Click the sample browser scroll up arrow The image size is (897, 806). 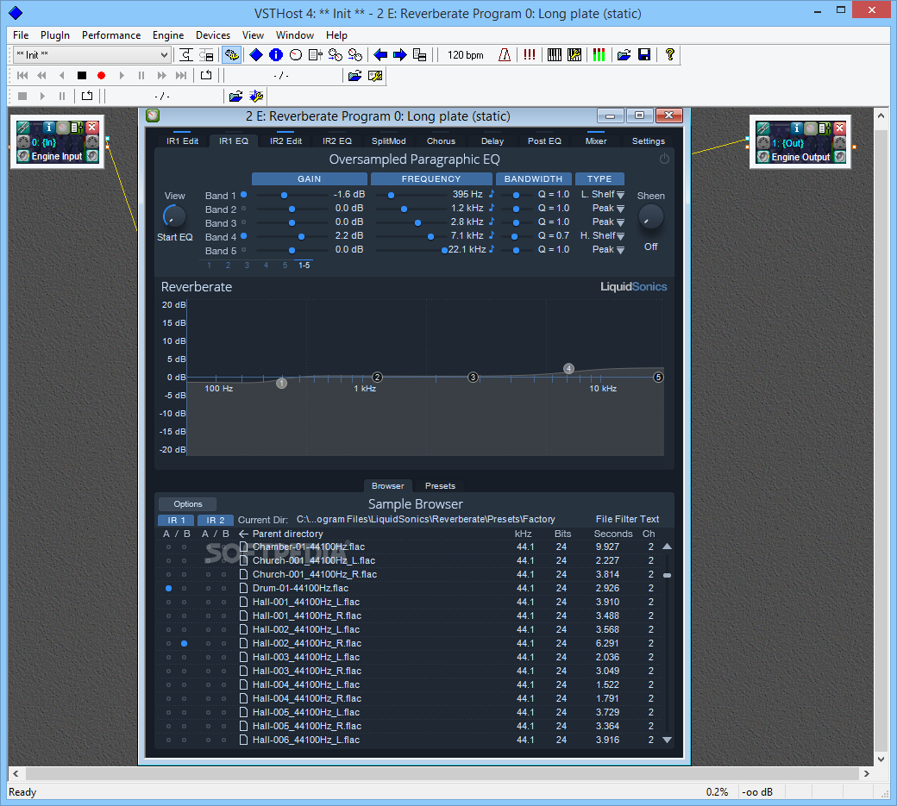[667, 547]
